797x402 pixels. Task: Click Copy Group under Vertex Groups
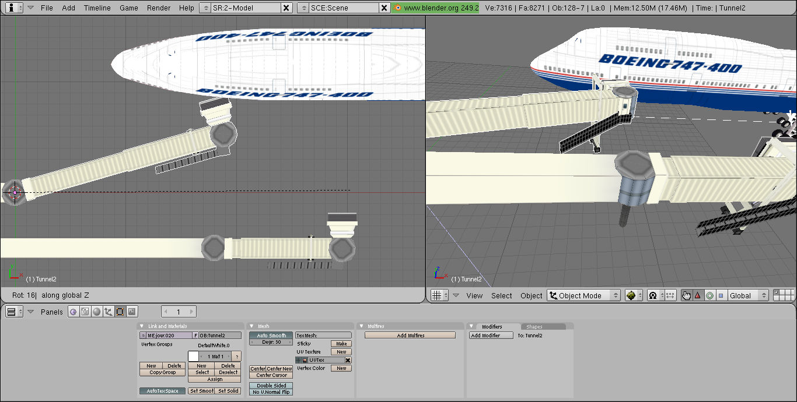(162, 372)
